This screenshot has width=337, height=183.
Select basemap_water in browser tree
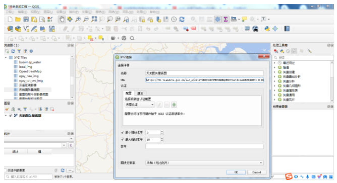[x=30, y=62]
